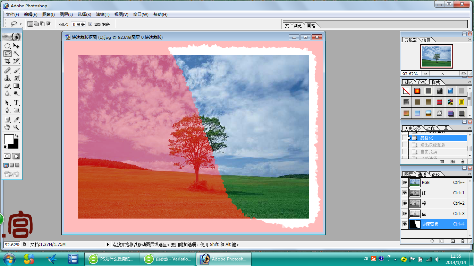
Task: Select the Notes tool
Action: click(x=7, y=120)
